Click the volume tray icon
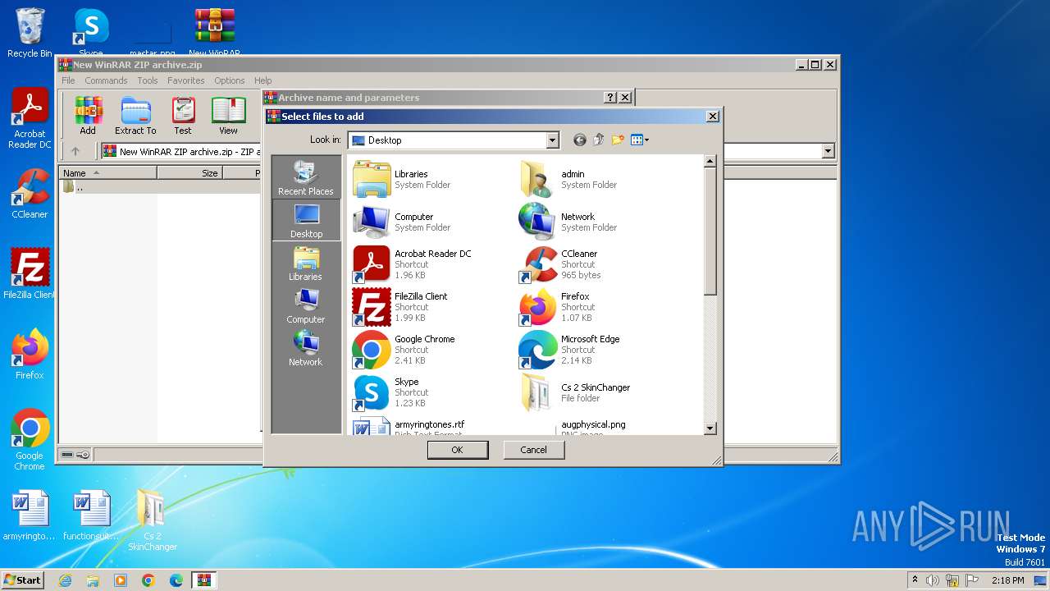 [933, 580]
